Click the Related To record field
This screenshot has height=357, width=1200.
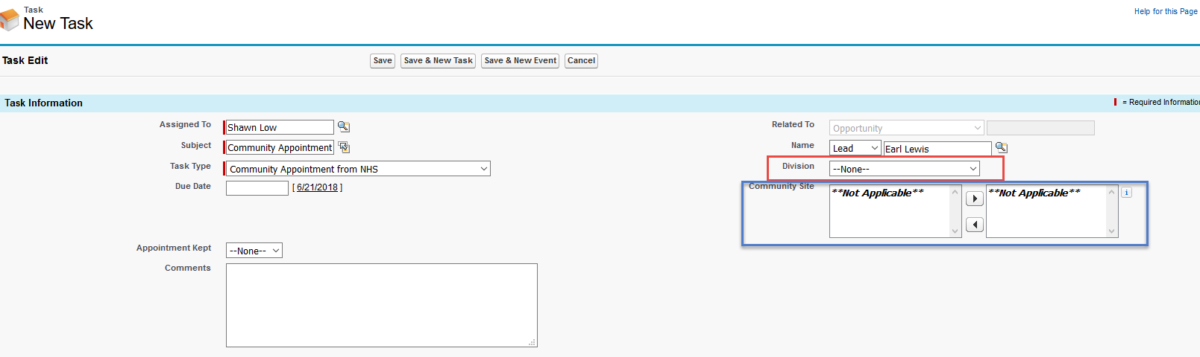[1040, 128]
